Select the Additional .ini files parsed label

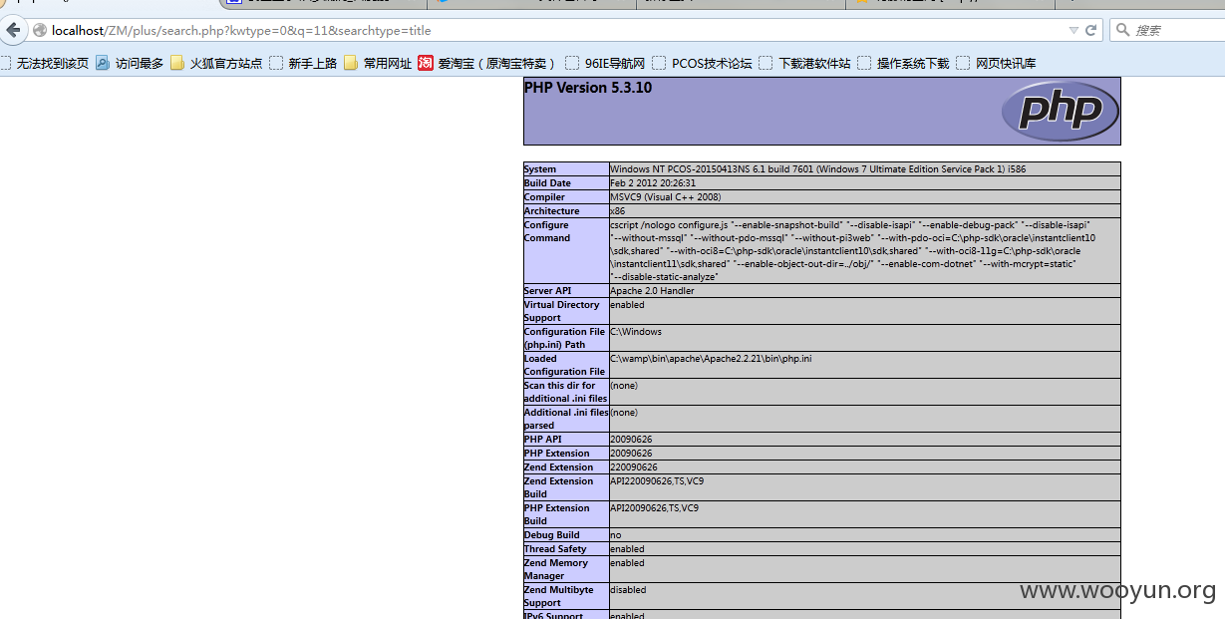point(566,419)
